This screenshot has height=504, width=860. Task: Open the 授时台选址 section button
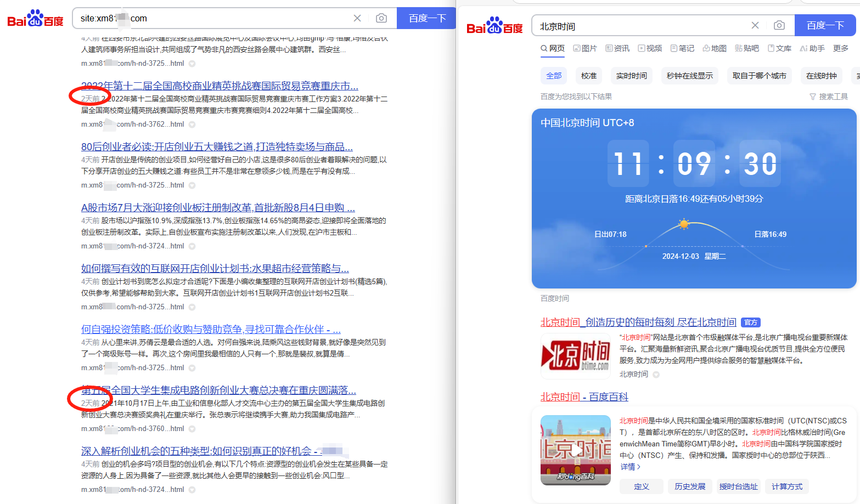pyautogui.click(x=739, y=486)
